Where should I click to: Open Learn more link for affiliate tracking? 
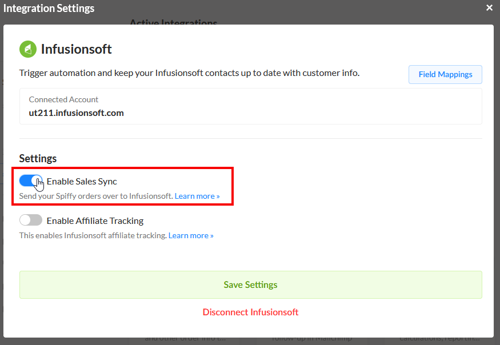(x=191, y=236)
